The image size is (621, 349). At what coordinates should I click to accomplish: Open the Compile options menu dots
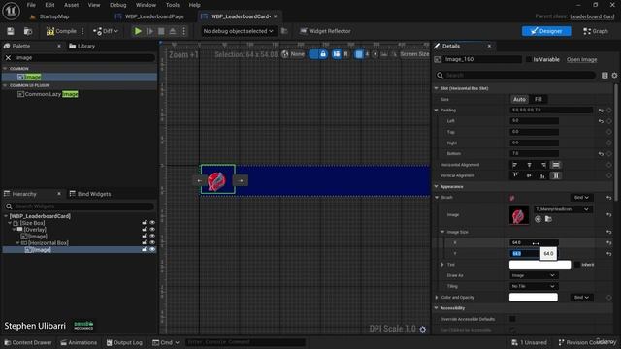coord(82,31)
